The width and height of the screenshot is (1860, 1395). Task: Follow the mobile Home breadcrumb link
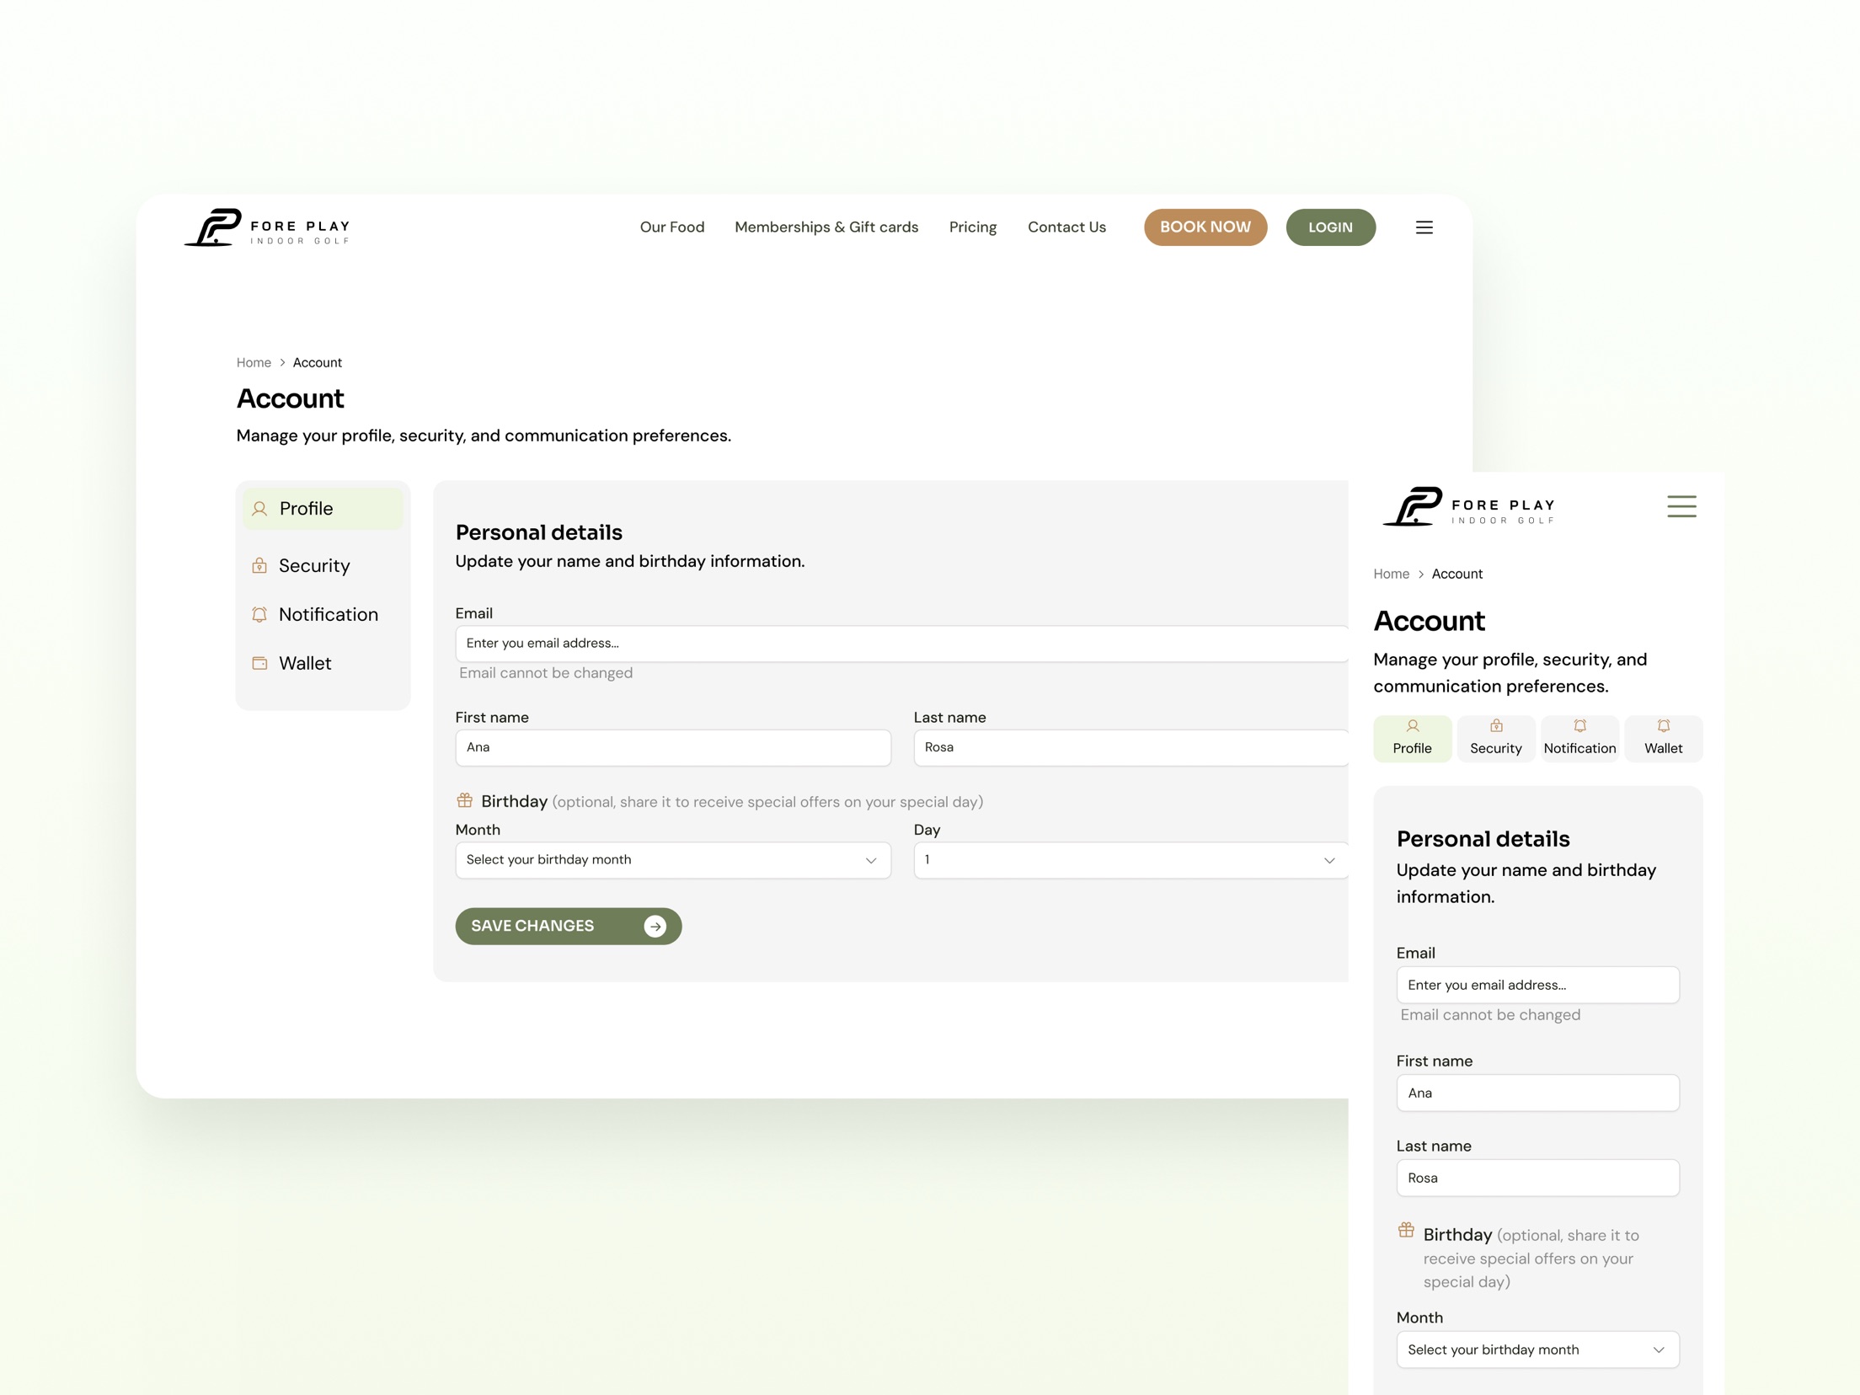coord(1391,574)
